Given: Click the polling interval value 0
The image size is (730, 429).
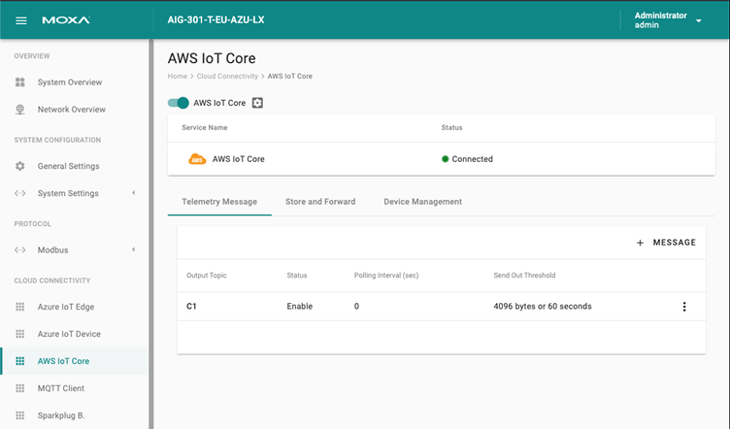Looking at the screenshot, I should tap(356, 306).
